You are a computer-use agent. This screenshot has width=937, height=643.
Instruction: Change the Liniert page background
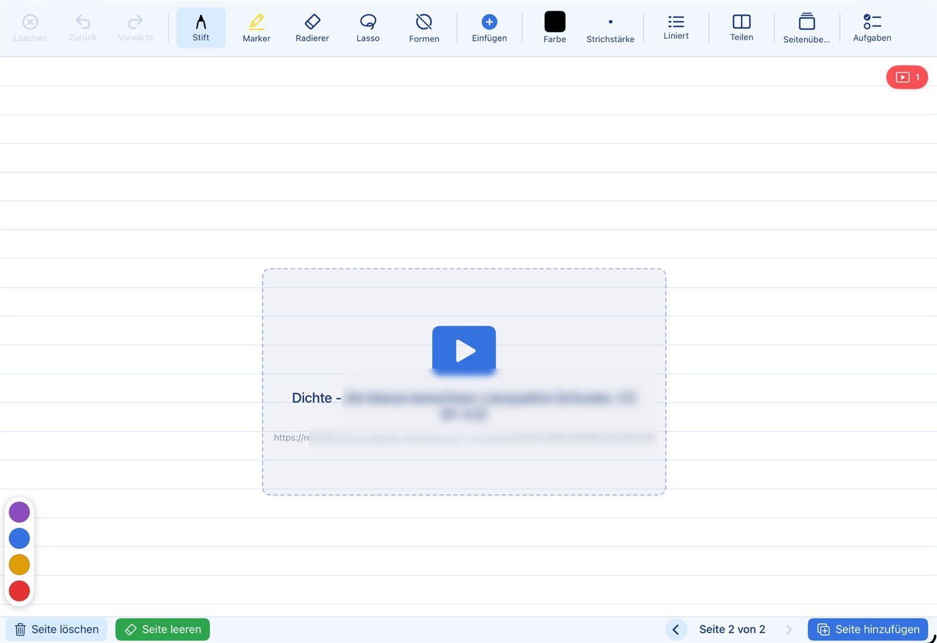[676, 28]
